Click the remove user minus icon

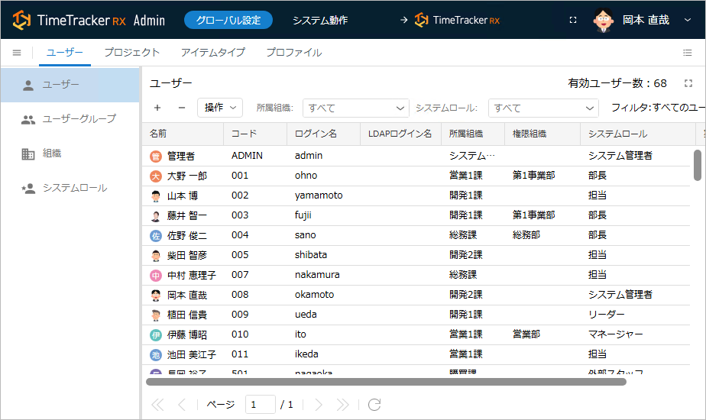tap(181, 108)
